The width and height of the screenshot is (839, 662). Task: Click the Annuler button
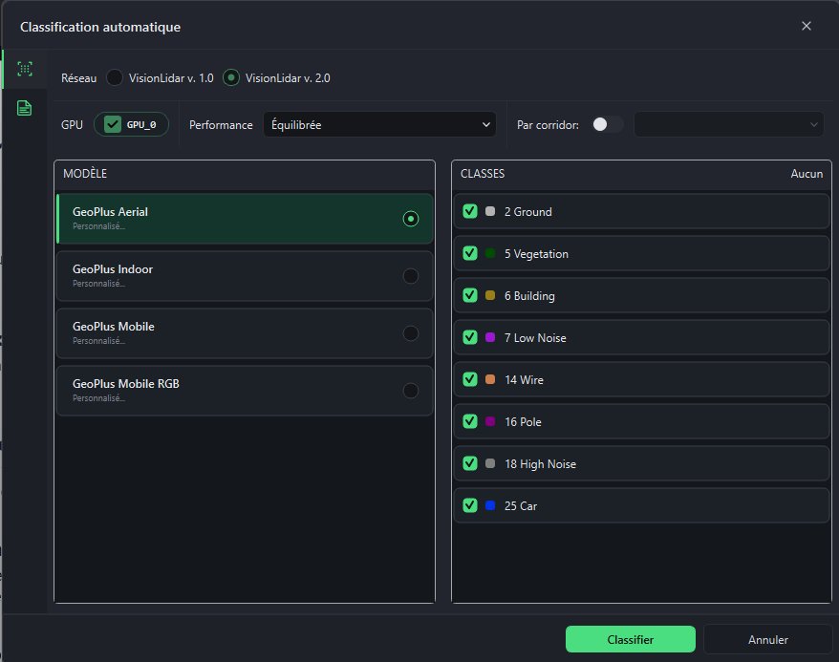768,639
